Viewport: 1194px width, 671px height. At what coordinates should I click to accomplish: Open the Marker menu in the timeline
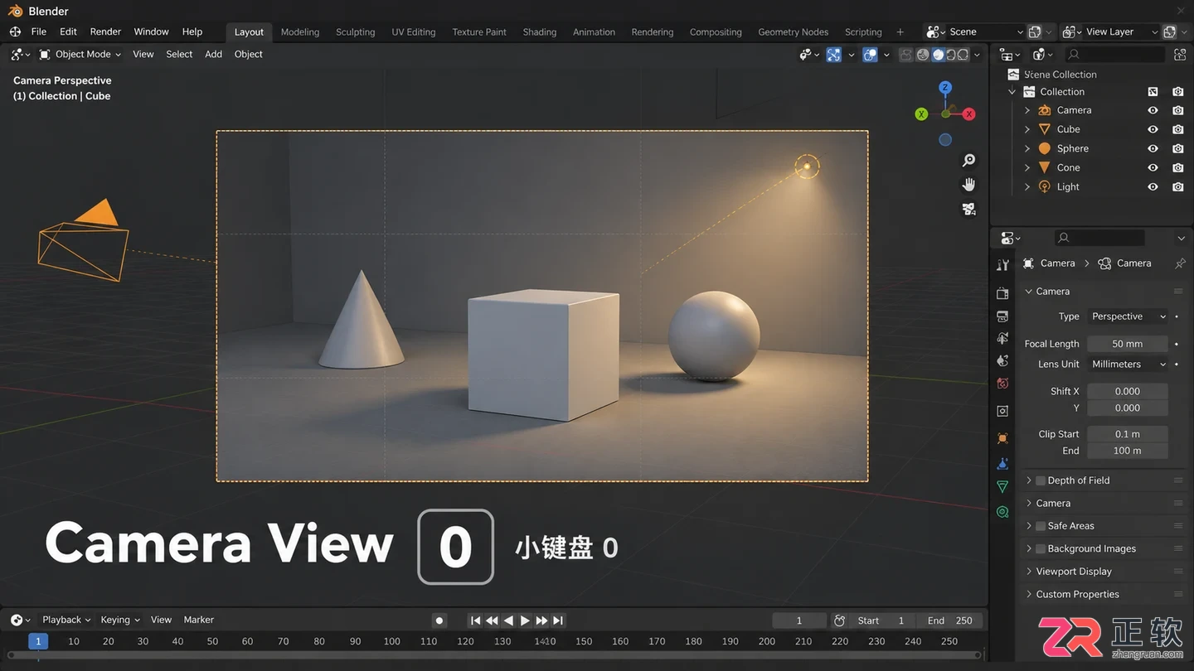click(198, 620)
